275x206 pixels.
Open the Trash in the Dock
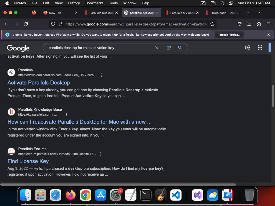249,195
